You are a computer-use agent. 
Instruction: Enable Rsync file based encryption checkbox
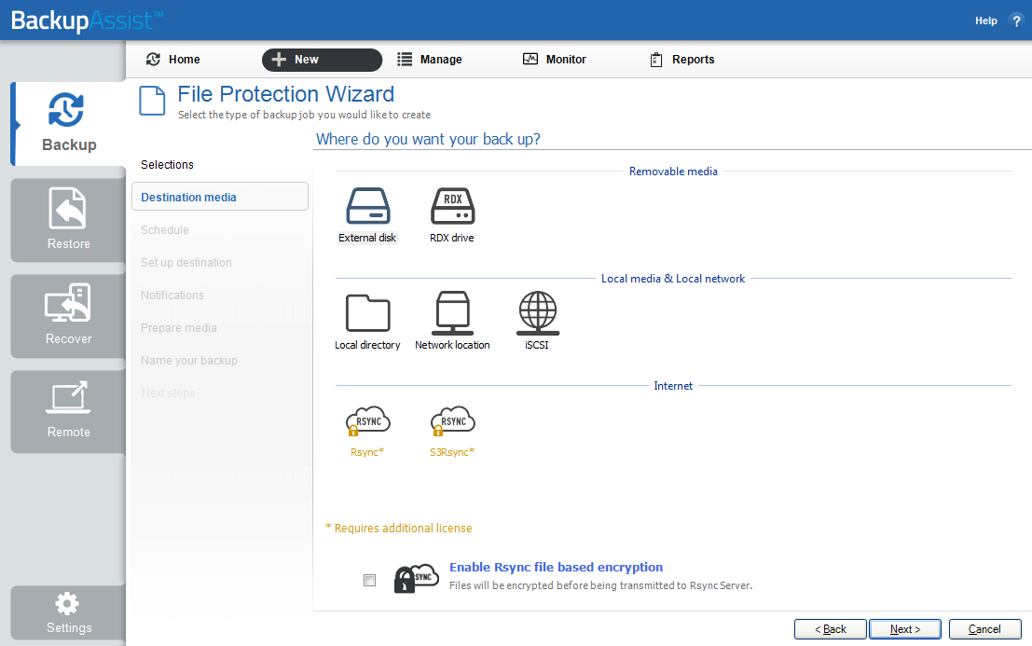pyautogui.click(x=370, y=580)
